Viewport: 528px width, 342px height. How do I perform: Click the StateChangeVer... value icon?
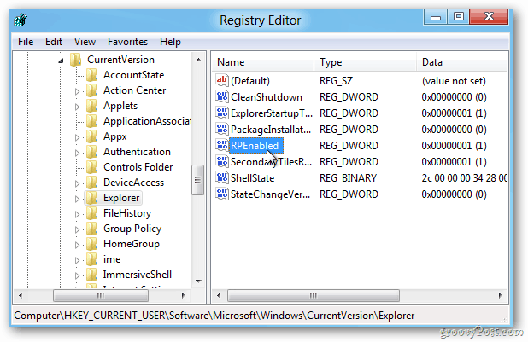point(222,194)
